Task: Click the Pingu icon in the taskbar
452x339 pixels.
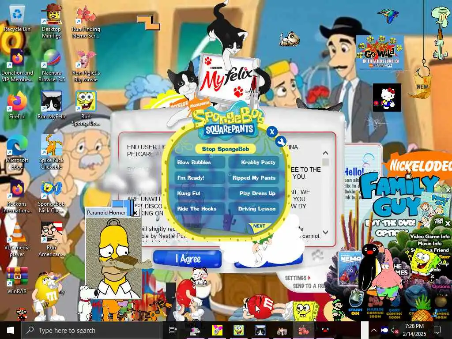Action: click(325, 330)
